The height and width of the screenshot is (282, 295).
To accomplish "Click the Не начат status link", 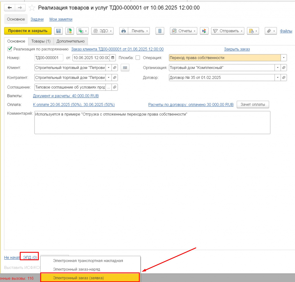I will click(12, 257).
